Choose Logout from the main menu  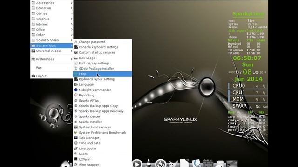pyautogui.click(x=52, y=76)
